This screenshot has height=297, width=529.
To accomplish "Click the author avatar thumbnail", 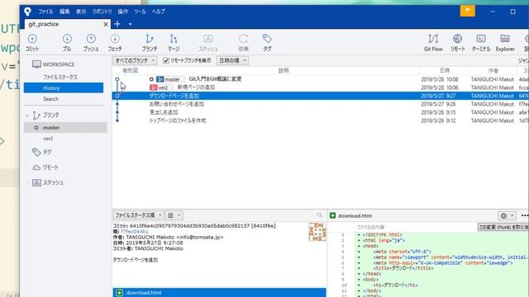I will tap(317, 232).
